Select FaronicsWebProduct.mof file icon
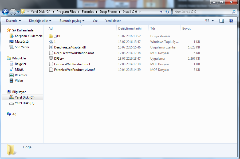 click(51, 64)
